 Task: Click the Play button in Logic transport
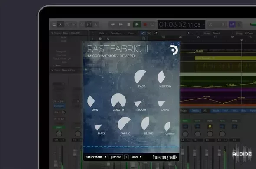coord(137,24)
